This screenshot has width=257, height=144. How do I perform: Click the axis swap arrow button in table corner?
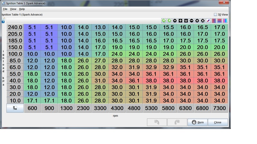(15, 108)
